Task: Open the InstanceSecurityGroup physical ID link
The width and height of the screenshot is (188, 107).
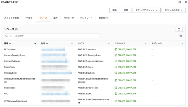Action: pyautogui.click(x=54, y=55)
